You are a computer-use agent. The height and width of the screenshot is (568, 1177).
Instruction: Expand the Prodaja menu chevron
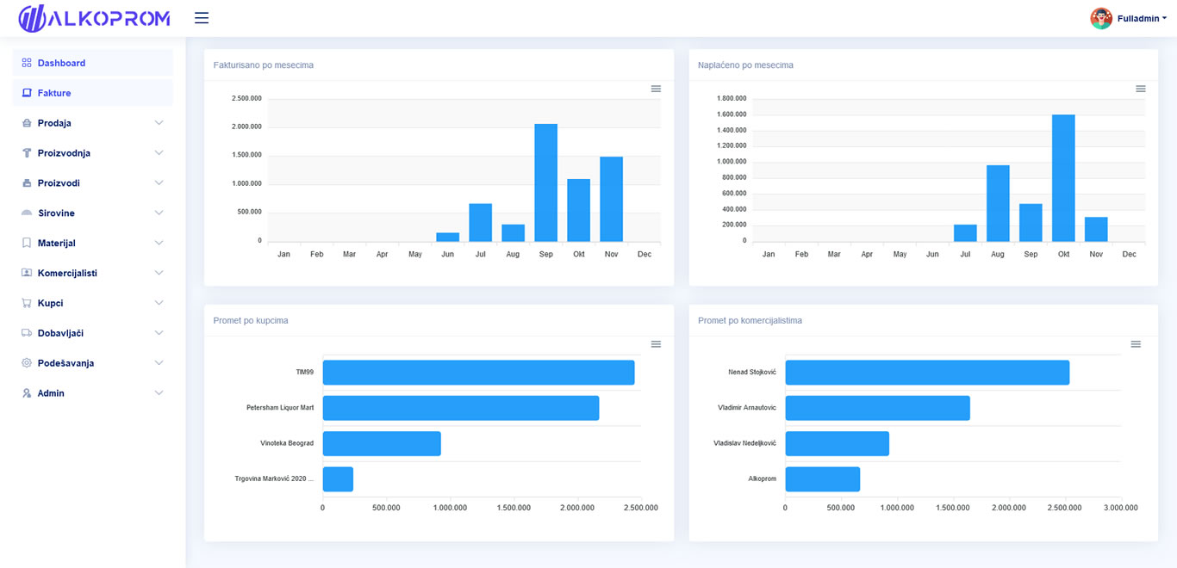[x=159, y=123]
